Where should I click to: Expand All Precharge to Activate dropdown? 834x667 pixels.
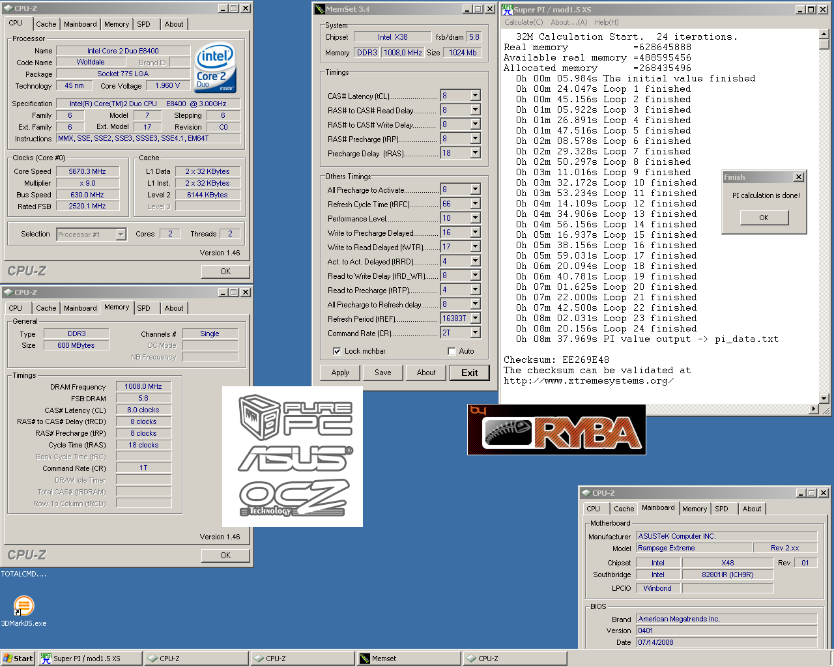click(475, 190)
